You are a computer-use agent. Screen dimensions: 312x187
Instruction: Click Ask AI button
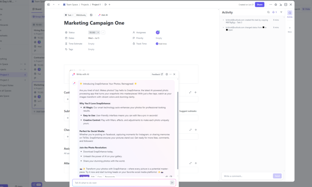point(103,15)
